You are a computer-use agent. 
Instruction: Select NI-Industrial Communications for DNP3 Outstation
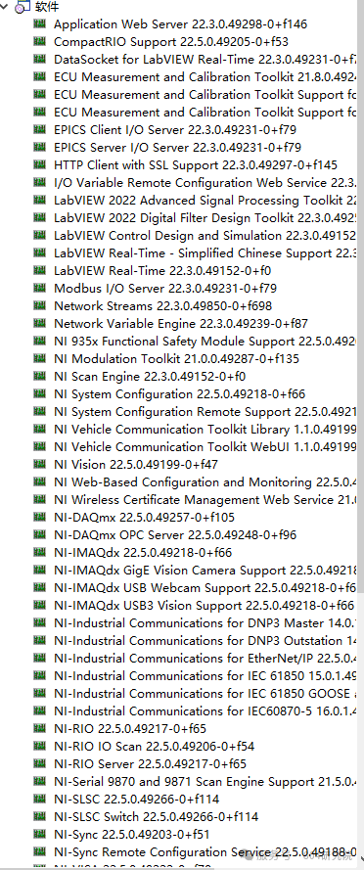coord(205,640)
